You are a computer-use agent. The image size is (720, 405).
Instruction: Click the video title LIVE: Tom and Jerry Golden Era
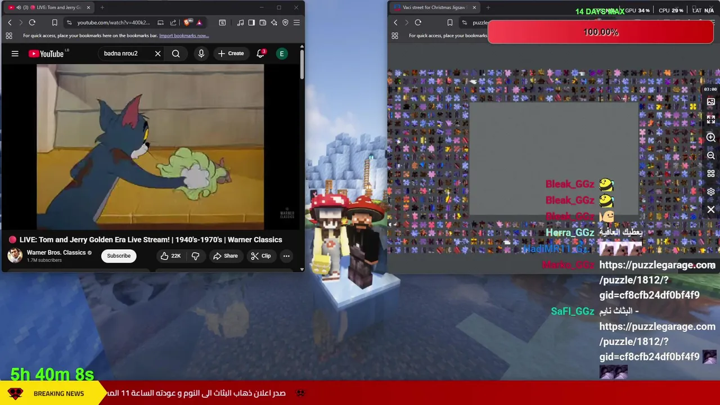151,240
